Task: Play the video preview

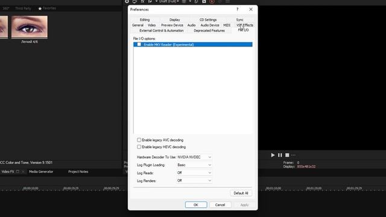Action: pos(273,155)
